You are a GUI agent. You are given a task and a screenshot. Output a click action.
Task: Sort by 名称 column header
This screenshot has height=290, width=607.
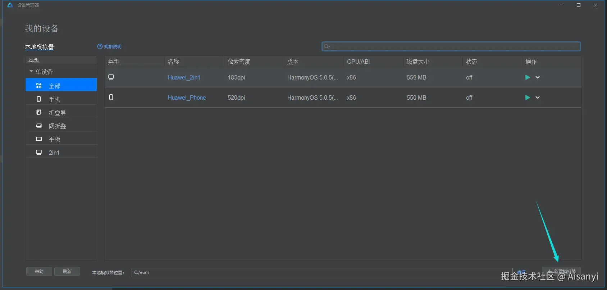pyautogui.click(x=194, y=62)
